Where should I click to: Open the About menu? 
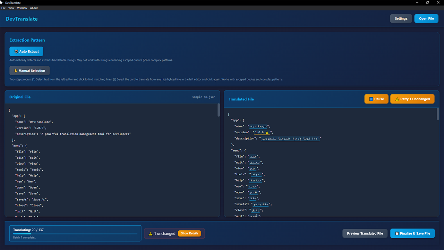[x=34, y=8]
